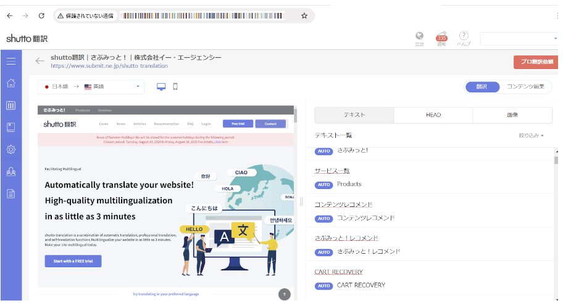This screenshot has width=563, height=303.
Task: Select the translated text Products
Action: [349, 184]
